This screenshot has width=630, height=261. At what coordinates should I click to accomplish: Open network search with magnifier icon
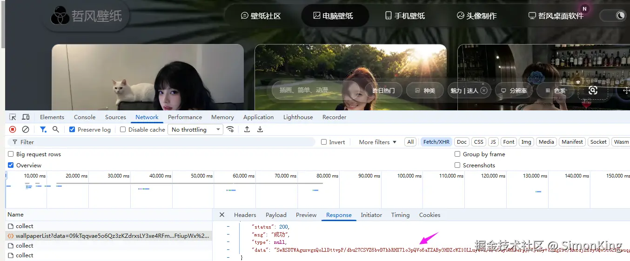[x=56, y=129]
